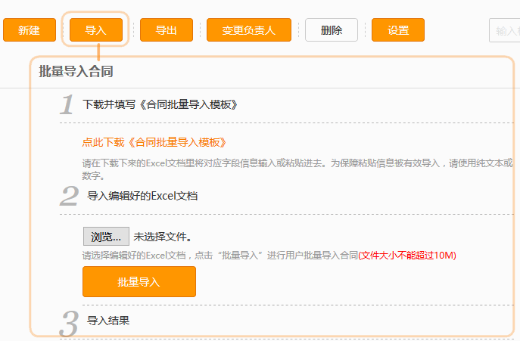The image size is (520, 341).
Task: Click the 导出 export button
Action: tap(167, 30)
